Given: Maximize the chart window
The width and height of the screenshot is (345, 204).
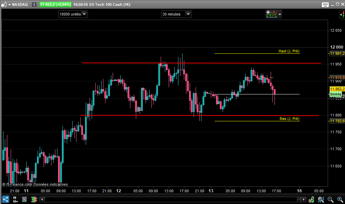Looking at the screenshot, I should tap(337, 4).
